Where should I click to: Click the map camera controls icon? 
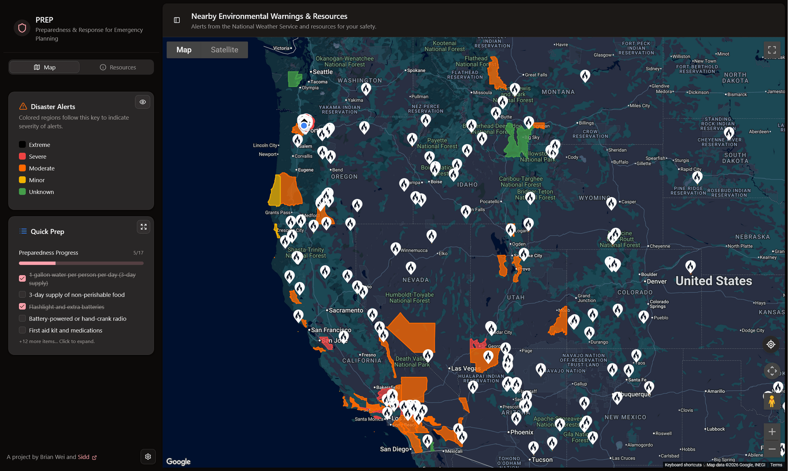click(x=772, y=371)
